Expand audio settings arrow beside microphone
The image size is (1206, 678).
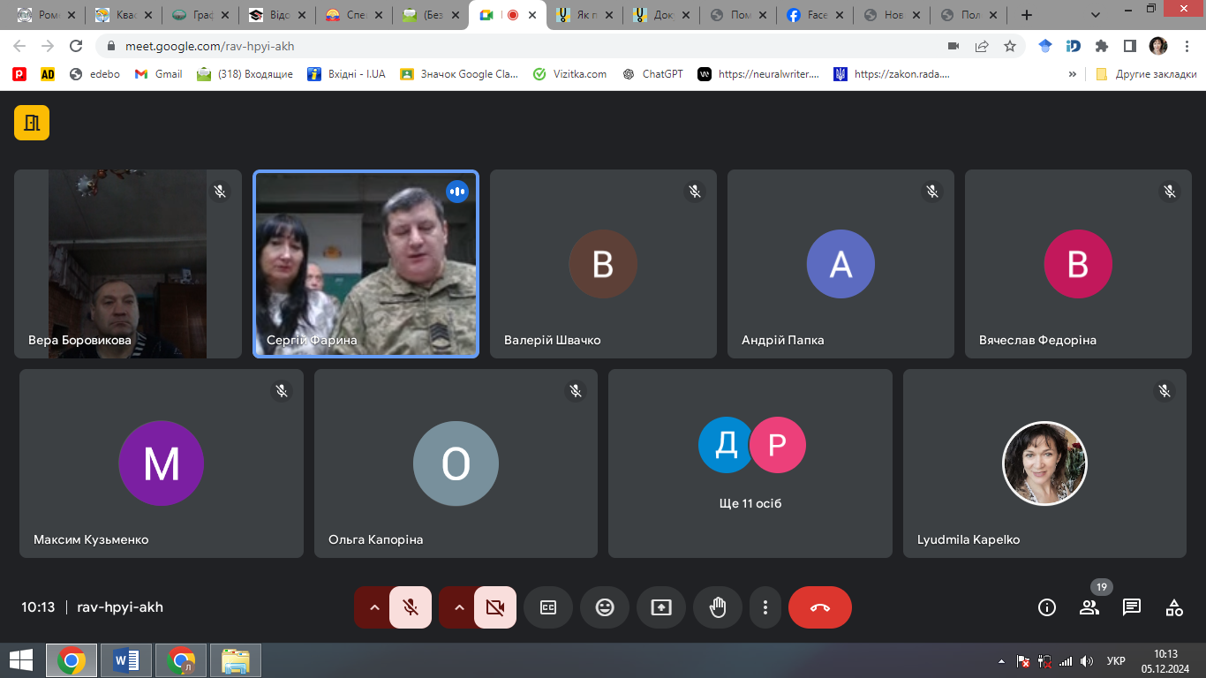point(374,607)
